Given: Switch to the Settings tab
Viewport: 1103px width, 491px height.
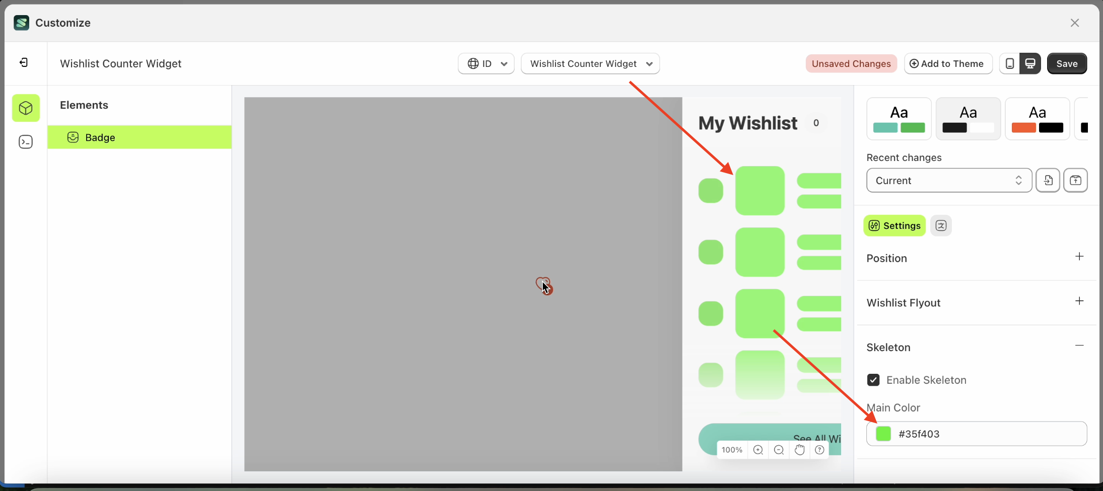Looking at the screenshot, I should click(894, 225).
